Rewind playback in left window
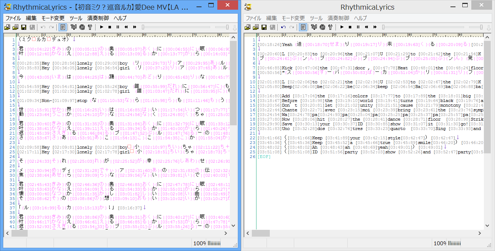The width and height of the screenshot is (495, 251). (126, 27)
